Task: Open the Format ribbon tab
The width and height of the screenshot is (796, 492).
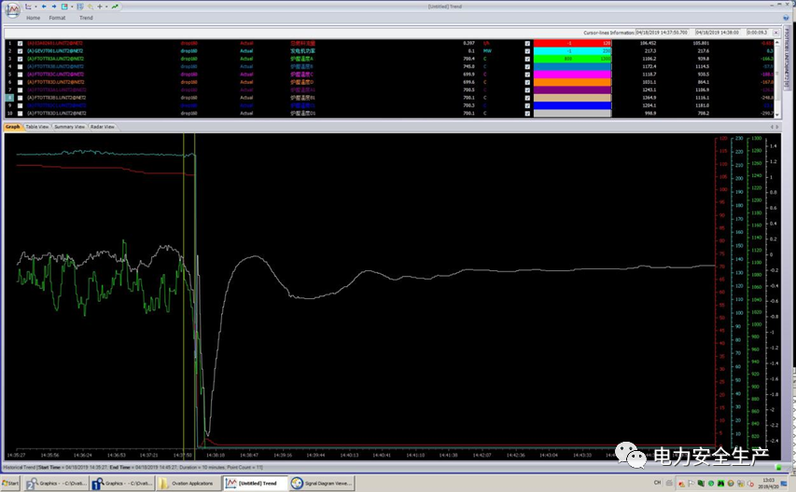Action: (57, 18)
